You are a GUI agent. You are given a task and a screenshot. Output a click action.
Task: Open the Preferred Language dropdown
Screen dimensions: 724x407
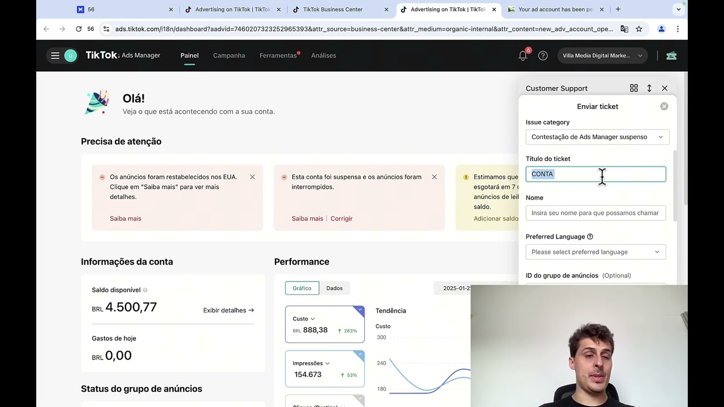click(x=596, y=252)
